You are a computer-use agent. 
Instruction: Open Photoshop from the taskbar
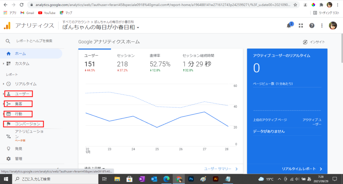191,179
